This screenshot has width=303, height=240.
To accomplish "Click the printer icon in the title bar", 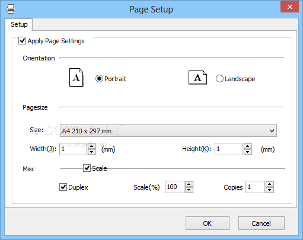I will point(11,9).
